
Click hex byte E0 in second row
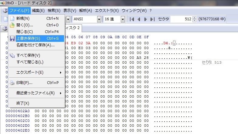pyautogui.click(x=81, y=48)
